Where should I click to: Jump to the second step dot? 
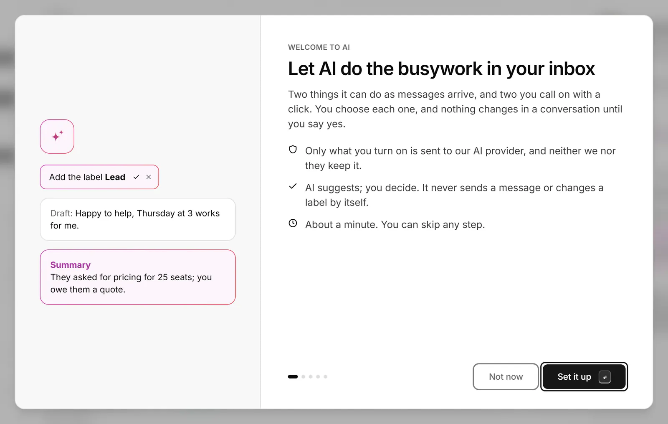point(304,377)
